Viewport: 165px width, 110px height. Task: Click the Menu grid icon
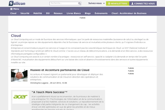point(11,9)
